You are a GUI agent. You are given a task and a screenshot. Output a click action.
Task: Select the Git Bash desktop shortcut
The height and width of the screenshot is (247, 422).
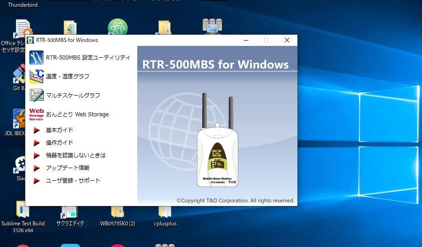[x=19, y=78]
